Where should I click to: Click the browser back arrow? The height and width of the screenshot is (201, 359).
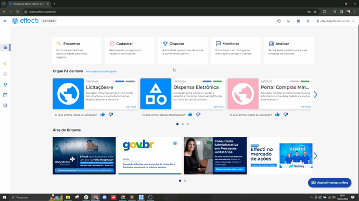pyautogui.click(x=4, y=11)
